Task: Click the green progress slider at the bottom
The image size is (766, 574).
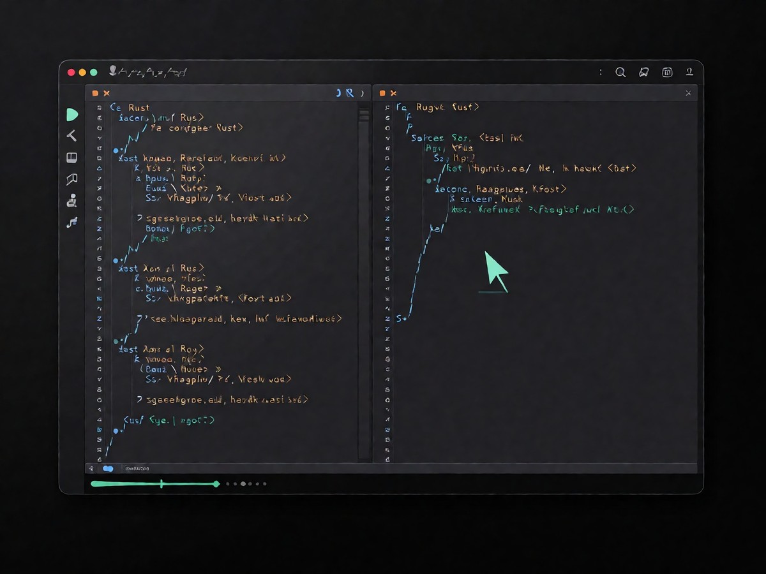Action: (x=155, y=484)
